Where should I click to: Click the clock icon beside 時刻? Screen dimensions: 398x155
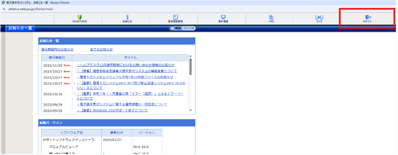coord(173,28)
